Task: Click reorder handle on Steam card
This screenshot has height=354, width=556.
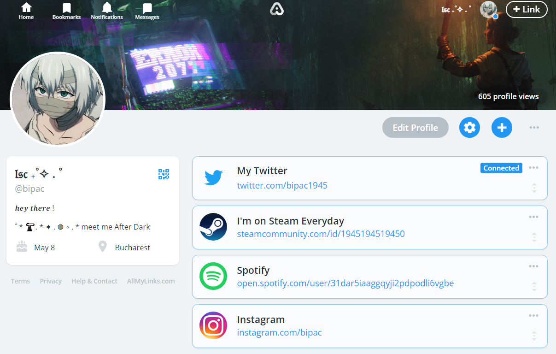Action: tap(534, 237)
